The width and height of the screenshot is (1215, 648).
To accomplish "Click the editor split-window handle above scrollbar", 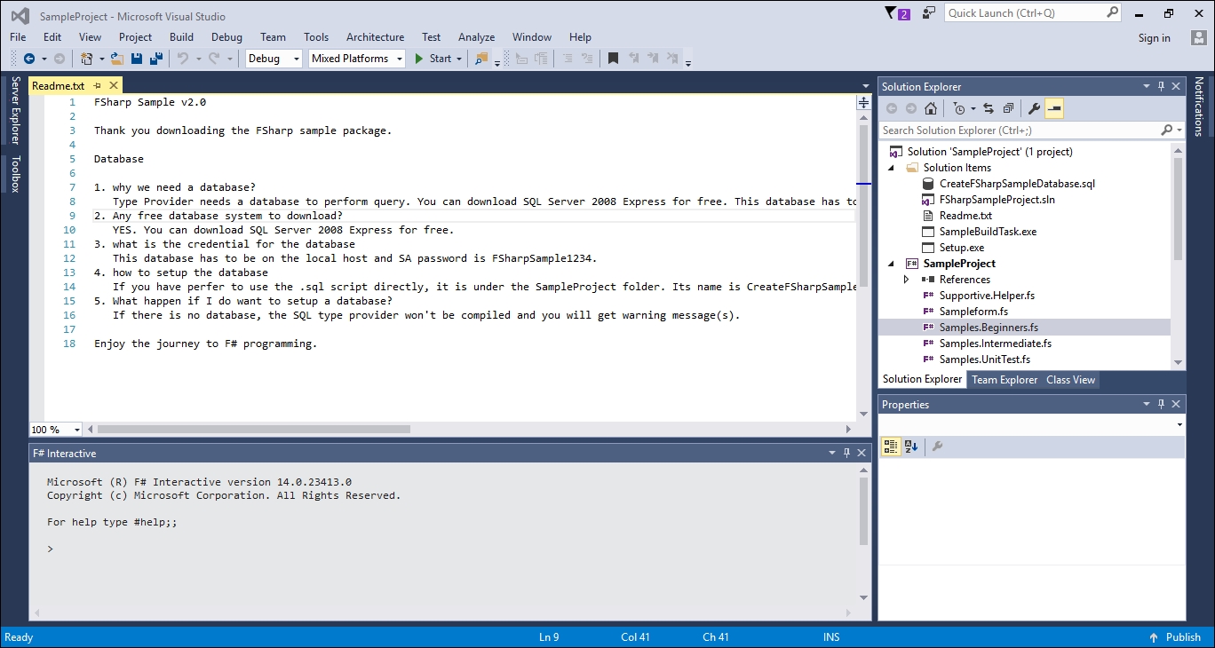I will tap(863, 103).
